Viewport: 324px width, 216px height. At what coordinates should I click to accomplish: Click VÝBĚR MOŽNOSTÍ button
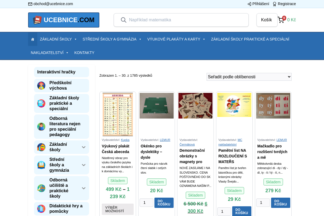point(118,209)
